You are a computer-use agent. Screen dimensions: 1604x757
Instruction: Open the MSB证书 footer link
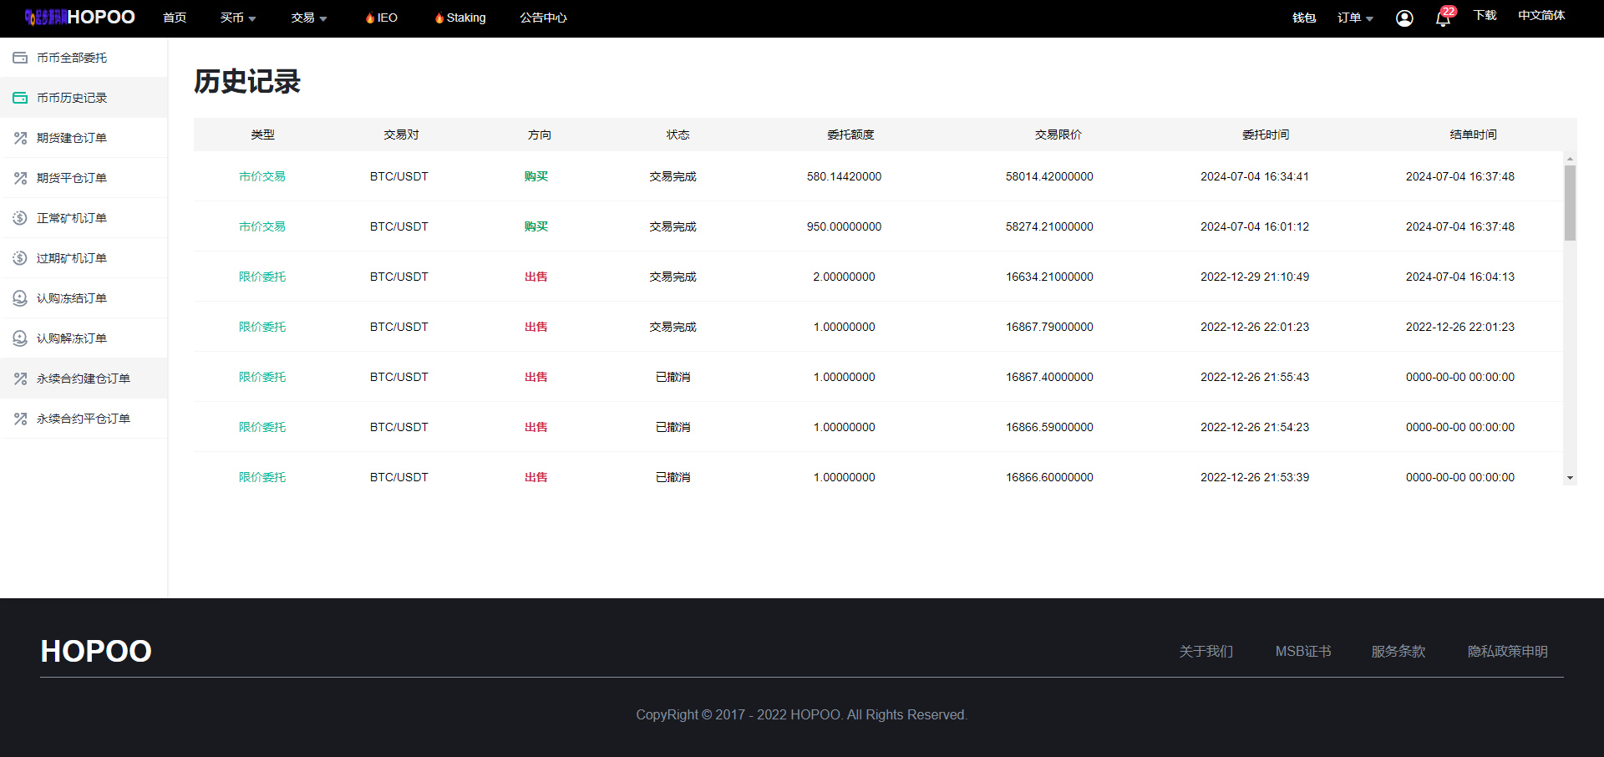(x=1302, y=652)
